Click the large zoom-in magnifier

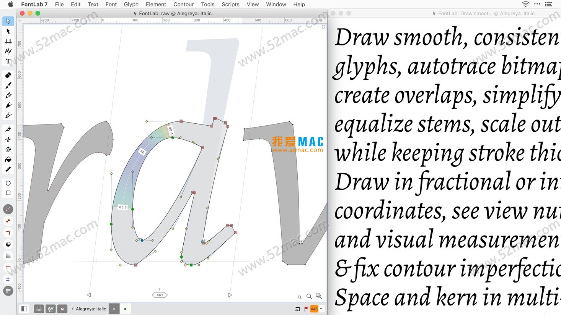click(x=309, y=296)
